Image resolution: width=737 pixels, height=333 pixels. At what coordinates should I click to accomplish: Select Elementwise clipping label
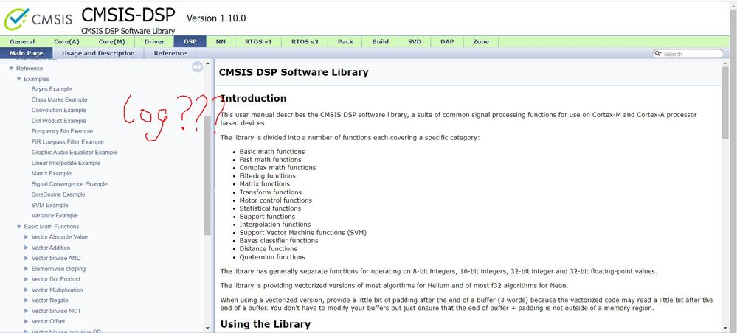58,269
